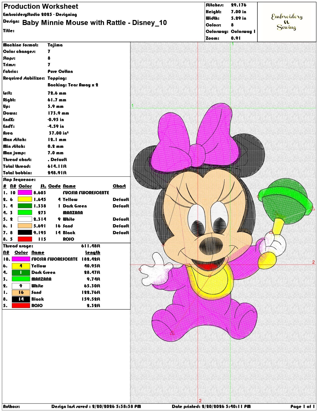Image resolution: width=318 pixels, height=412 pixels.
Task: Click the Embroidery N Sewing logo
Action: pyautogui.click(x=287, y=22)
